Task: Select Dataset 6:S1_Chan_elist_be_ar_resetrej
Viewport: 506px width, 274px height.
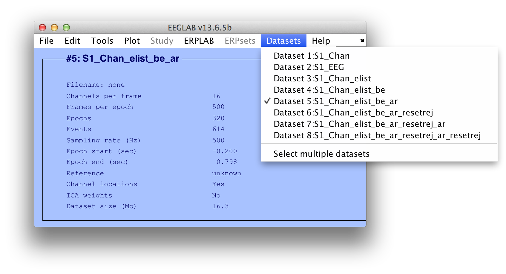Action: pyautogui.click(x=379, y=113)
